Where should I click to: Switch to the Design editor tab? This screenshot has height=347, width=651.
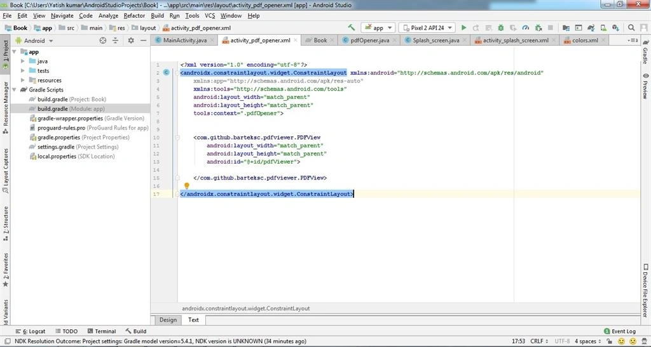pyautogui.click(x=168, y=320)
